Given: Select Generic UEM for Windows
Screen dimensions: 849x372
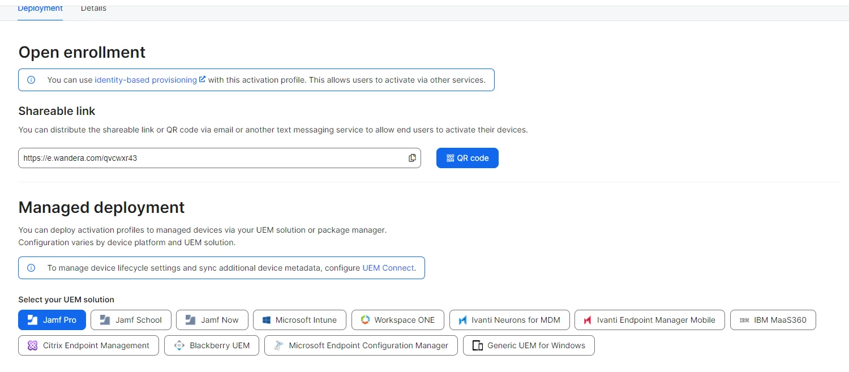Looking at the screenshot, I should point(529,345).
